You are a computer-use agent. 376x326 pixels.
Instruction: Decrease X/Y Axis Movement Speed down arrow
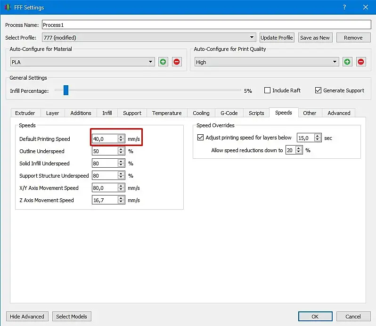(x=121, y=190)
